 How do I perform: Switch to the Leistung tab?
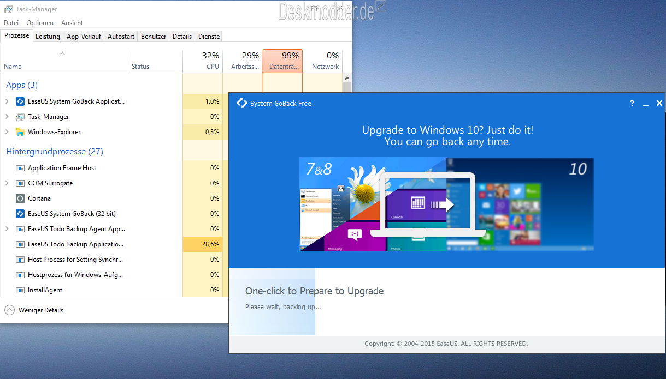pos(48,37)
